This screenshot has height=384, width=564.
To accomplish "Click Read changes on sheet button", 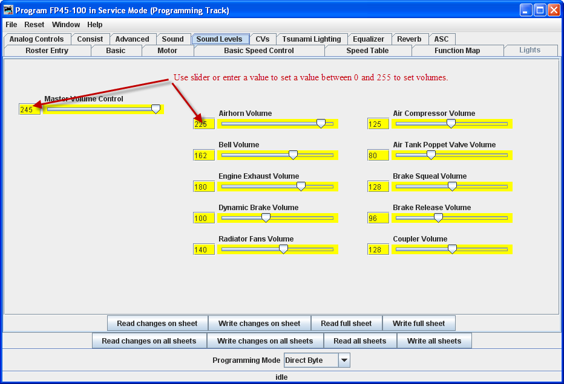I will tap(157, 324).
